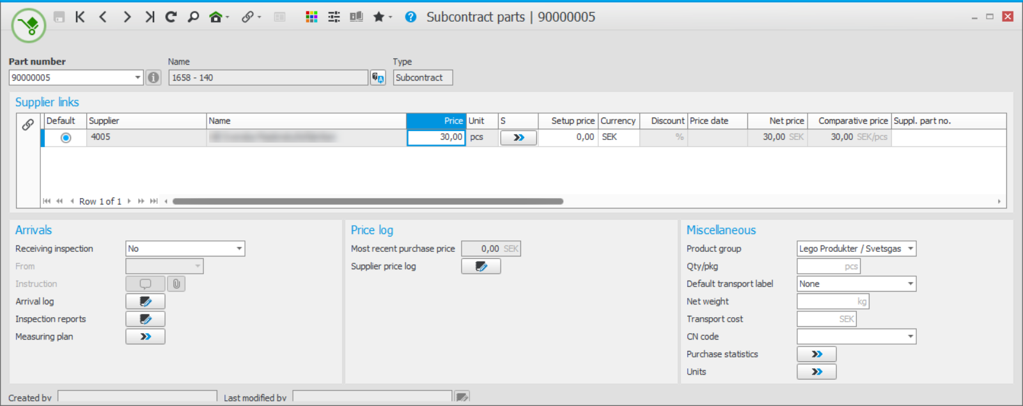The height and width of the screenshot is (406, 1023).
Task: Click the green hand-truck module logo
Action: [x=29, y=26]
